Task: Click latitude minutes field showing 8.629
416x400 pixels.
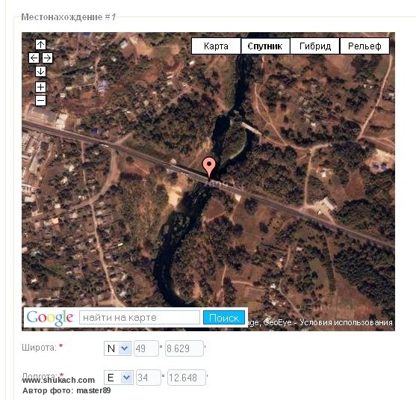Action: [184, 348]
